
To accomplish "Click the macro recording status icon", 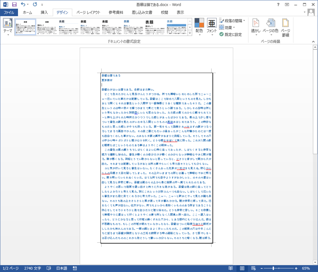I will 75,268.
